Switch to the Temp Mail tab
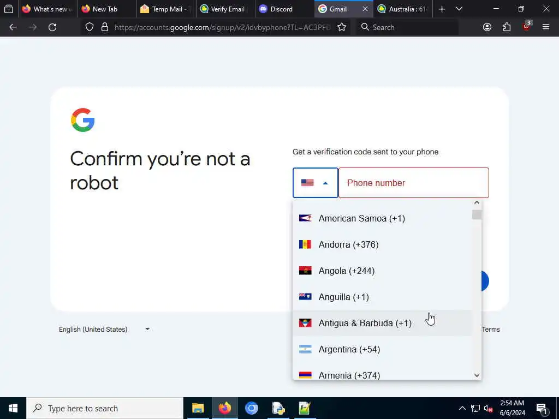559x419 pixels. point(166,9)
